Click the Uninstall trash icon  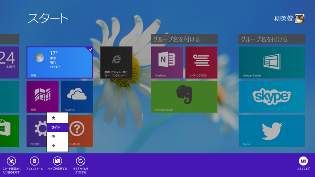[34, 161]
